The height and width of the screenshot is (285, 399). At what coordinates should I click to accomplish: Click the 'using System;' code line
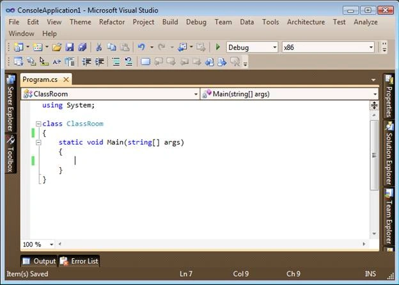[68, 105]
